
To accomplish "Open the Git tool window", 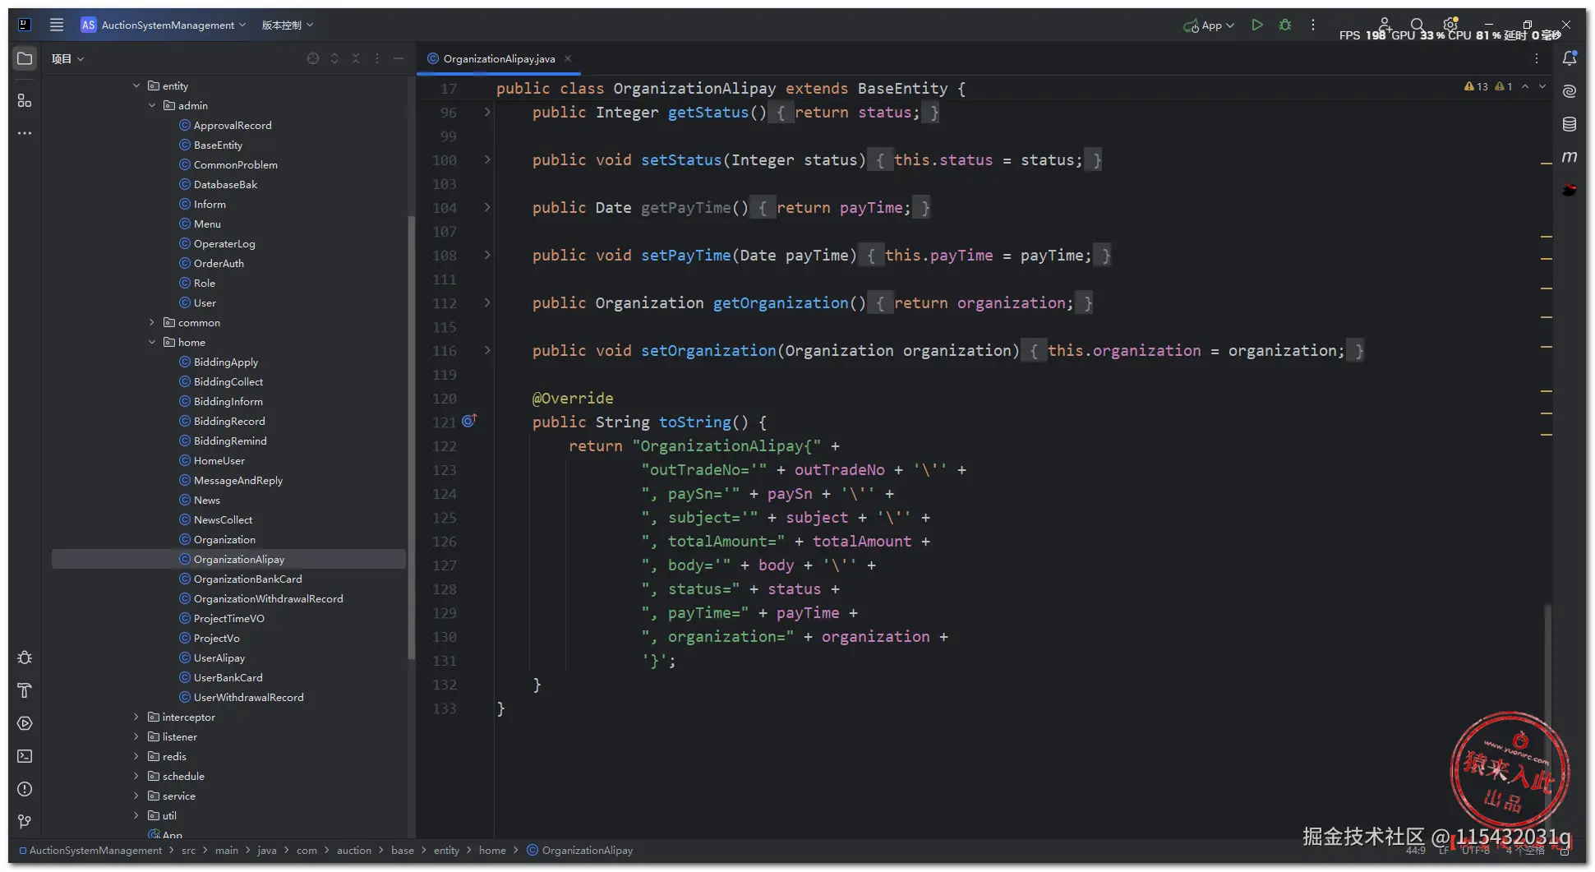I will tap(25, 822).
